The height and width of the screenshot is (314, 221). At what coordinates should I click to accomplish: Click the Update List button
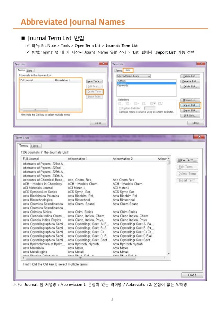pyautogui.click(x=190, y=100)
